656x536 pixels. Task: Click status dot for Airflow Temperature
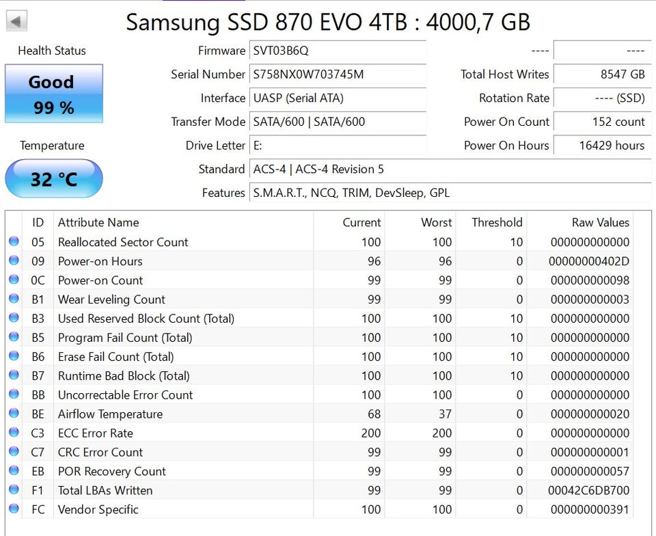14,413
